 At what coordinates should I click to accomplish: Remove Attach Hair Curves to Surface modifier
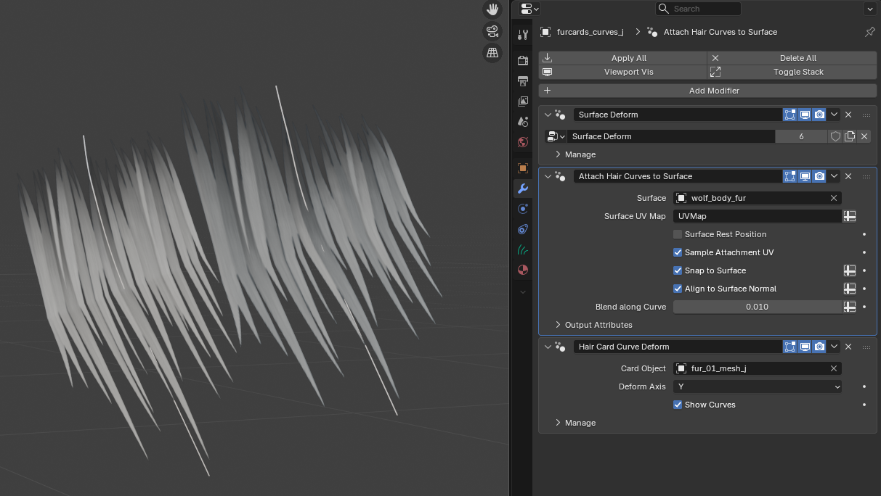pyautogui.click(x=848, y=176)
